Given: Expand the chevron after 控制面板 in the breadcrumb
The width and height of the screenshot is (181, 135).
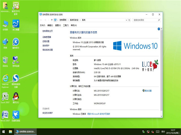Looking at the screenshot, I should (68, 20).
